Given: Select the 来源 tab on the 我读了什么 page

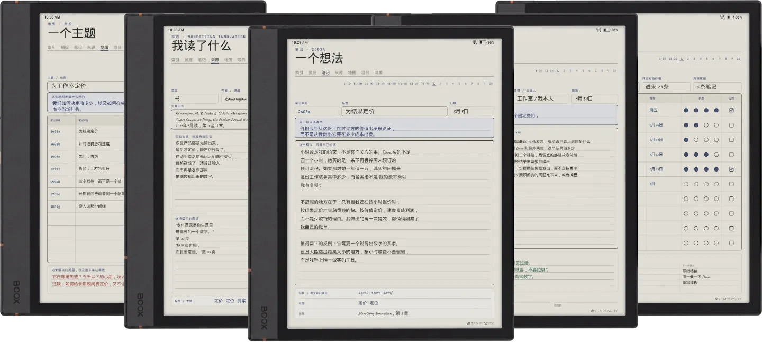Looking at the screenshot, I should 215,60.
